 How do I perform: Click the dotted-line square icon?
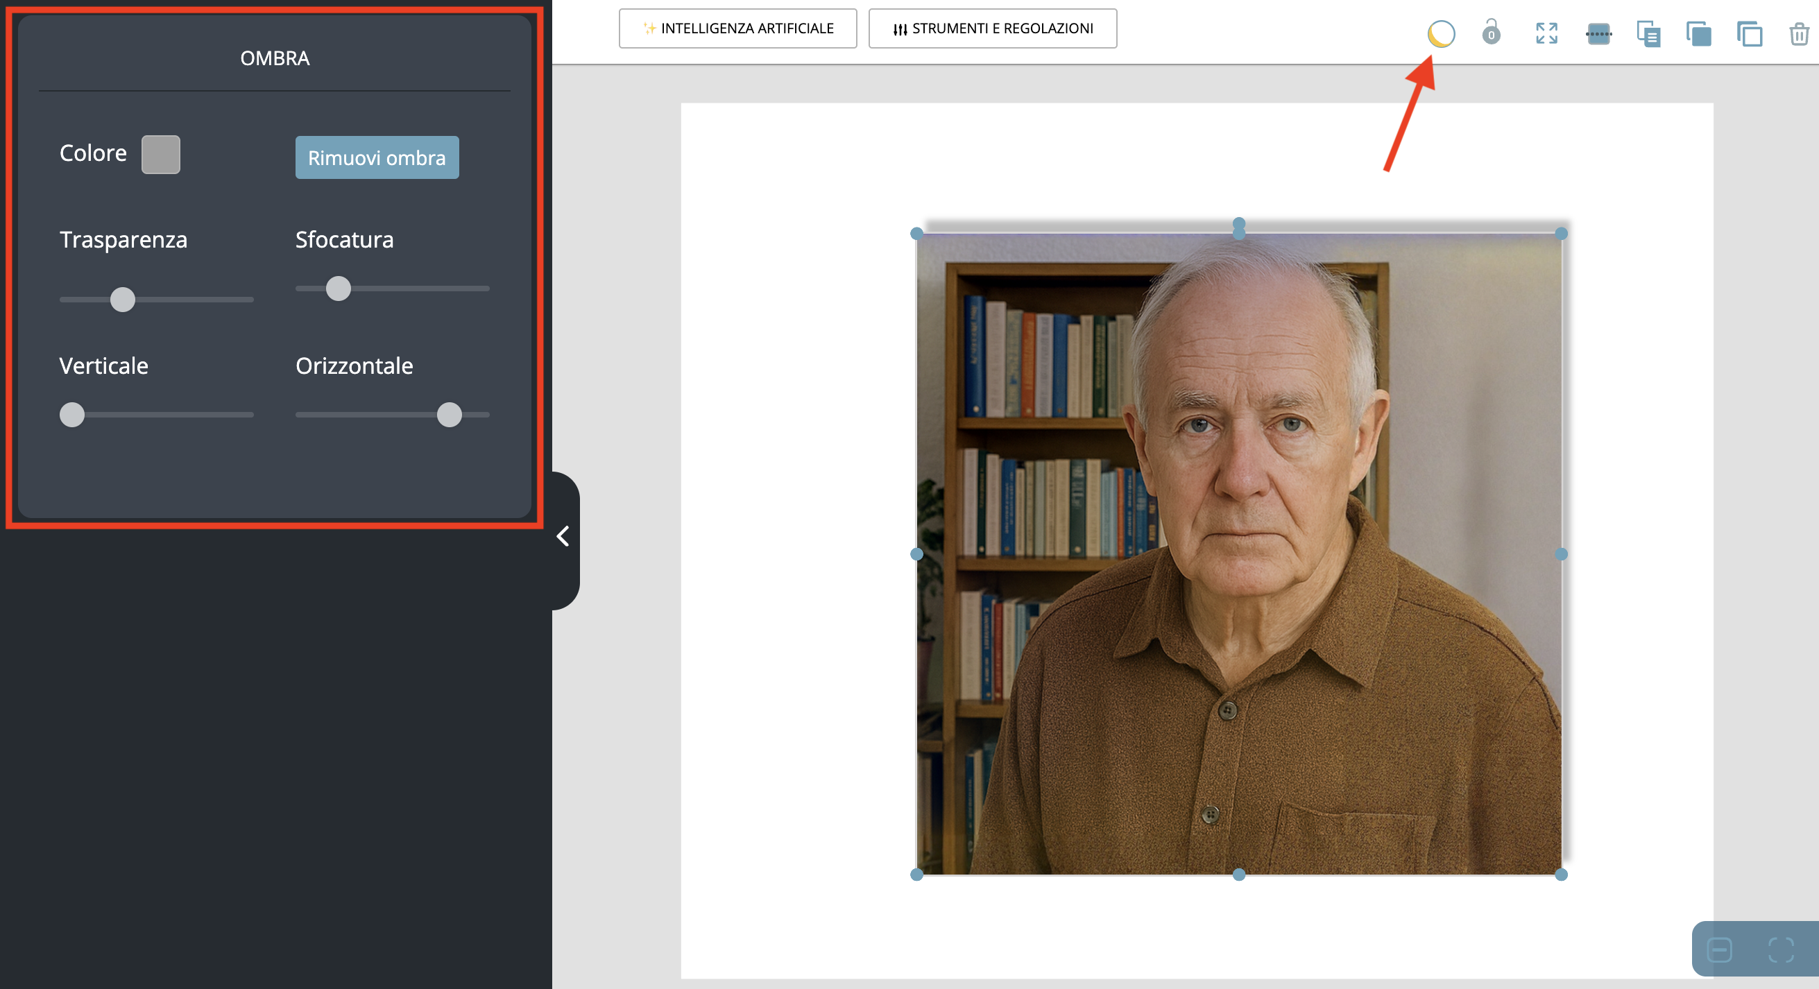[1598, 33]
